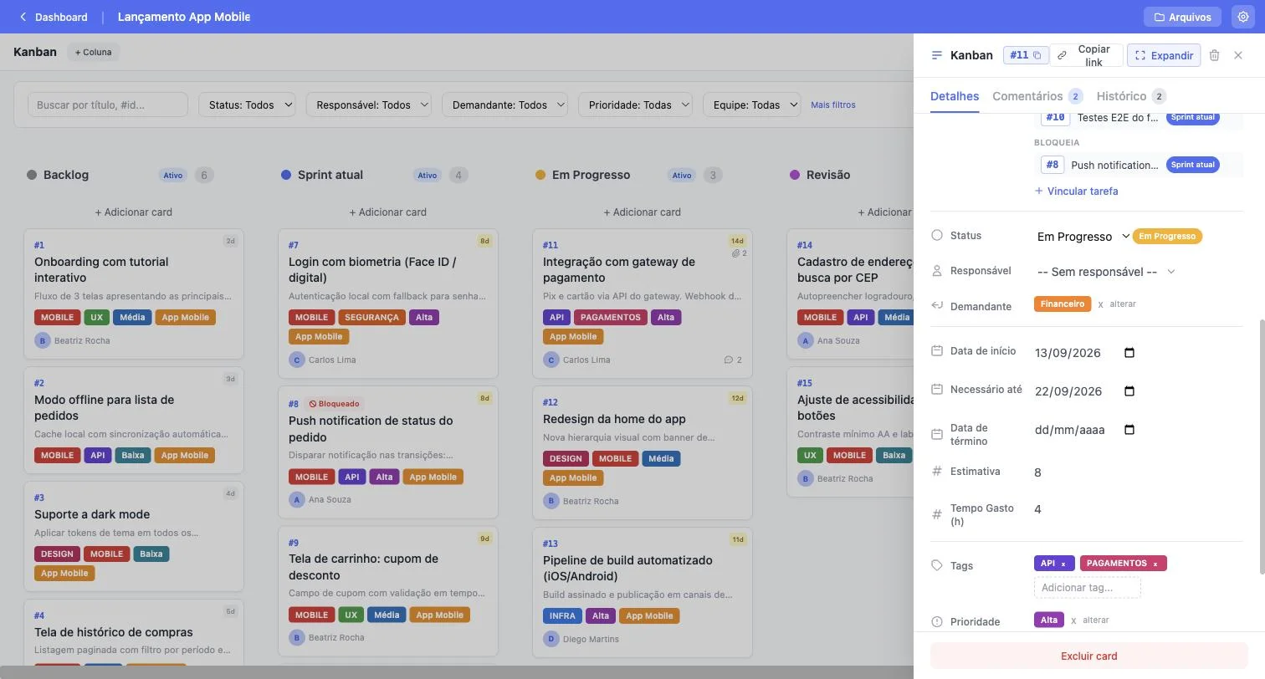Go back to Dashboard arrow
This screenshot has height=679, width=1265.
(x=23, y=17)
